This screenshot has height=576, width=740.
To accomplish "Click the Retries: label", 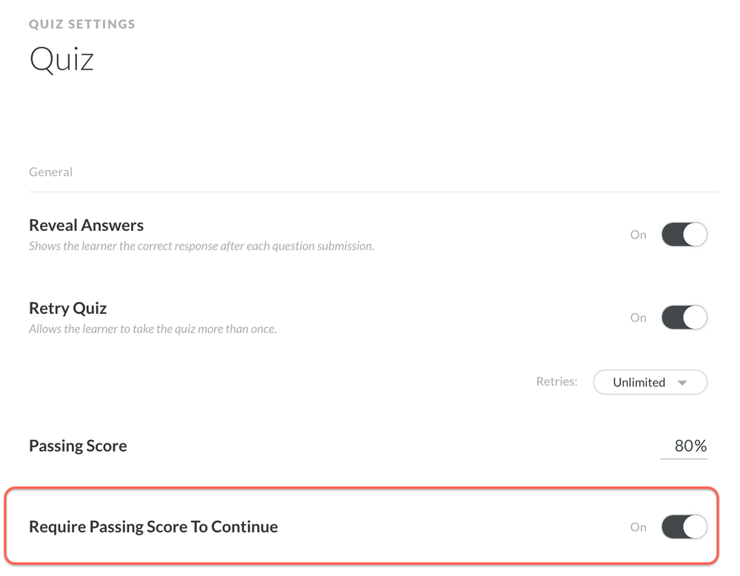I will pos(556,382).
